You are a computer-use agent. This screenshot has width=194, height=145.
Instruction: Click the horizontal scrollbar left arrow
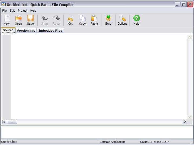(x=5, y=122)
